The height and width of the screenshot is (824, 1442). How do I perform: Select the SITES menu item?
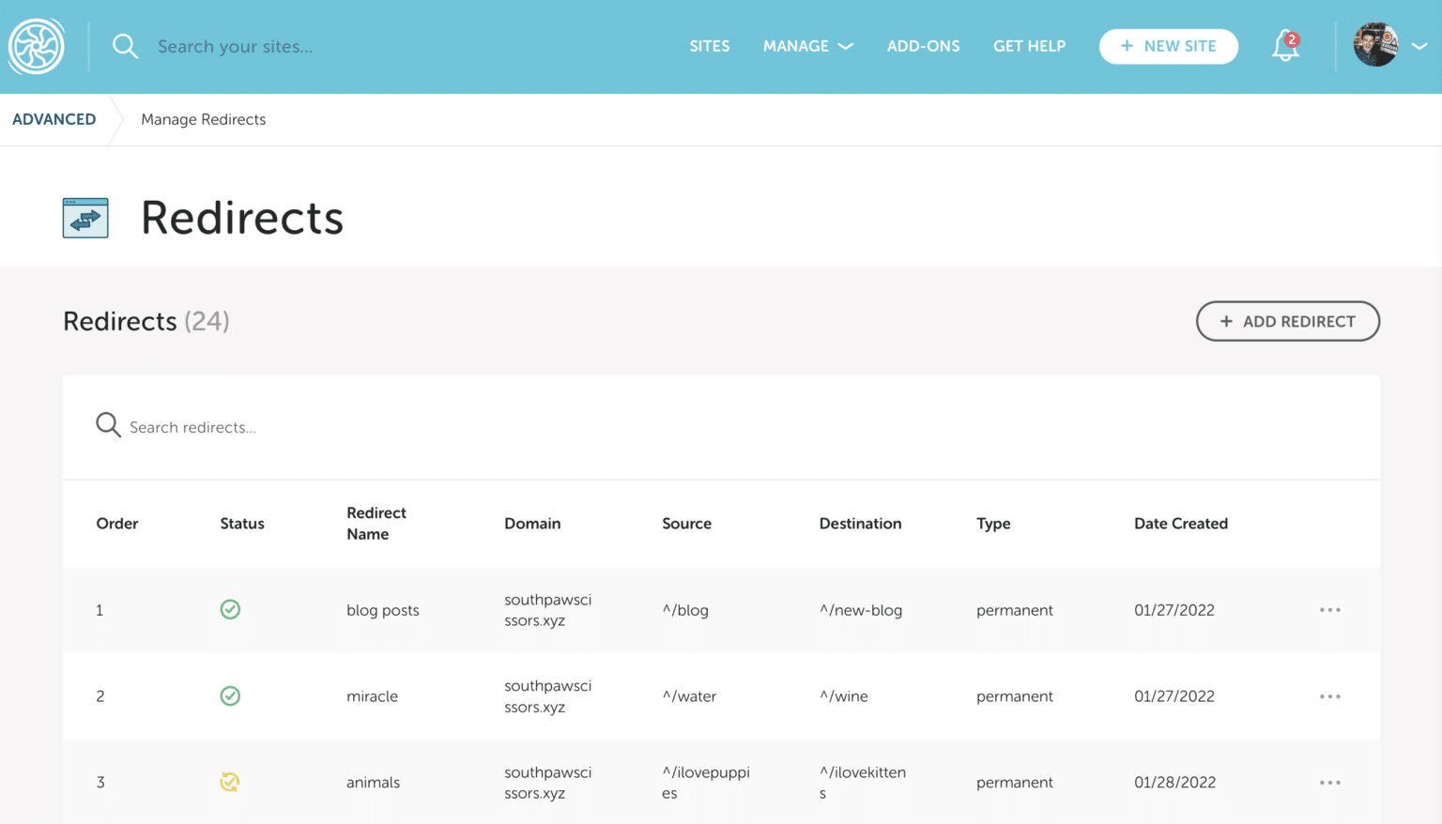pos(710,46)
